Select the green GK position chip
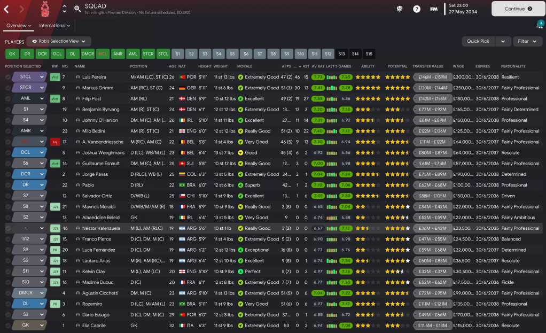This screenshot has width=546, height=333. [12, 54]
